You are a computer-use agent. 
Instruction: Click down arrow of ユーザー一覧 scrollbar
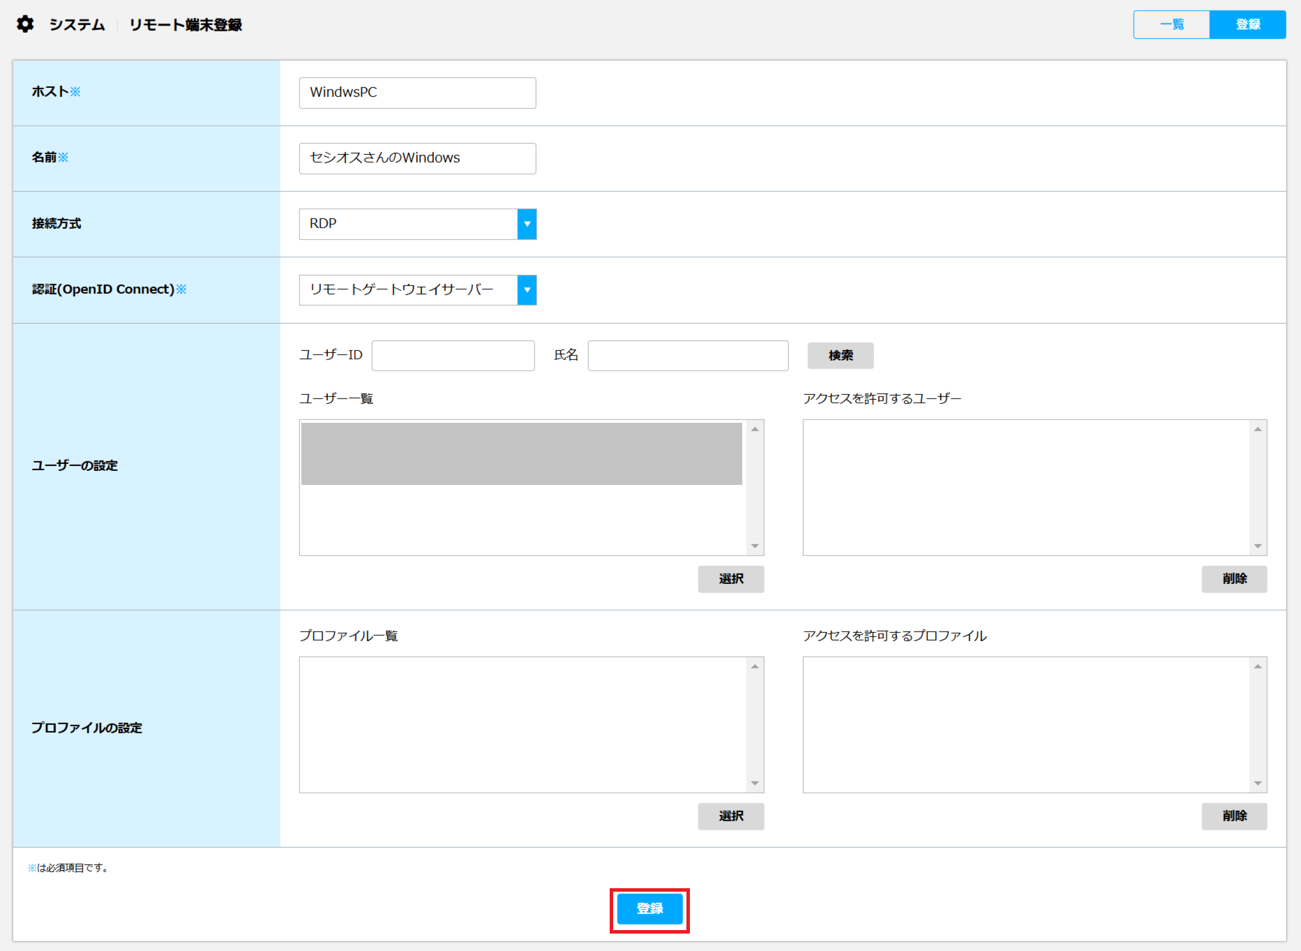[755, 546]
